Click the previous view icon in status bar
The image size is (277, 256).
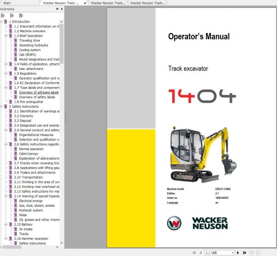point(252,253)
